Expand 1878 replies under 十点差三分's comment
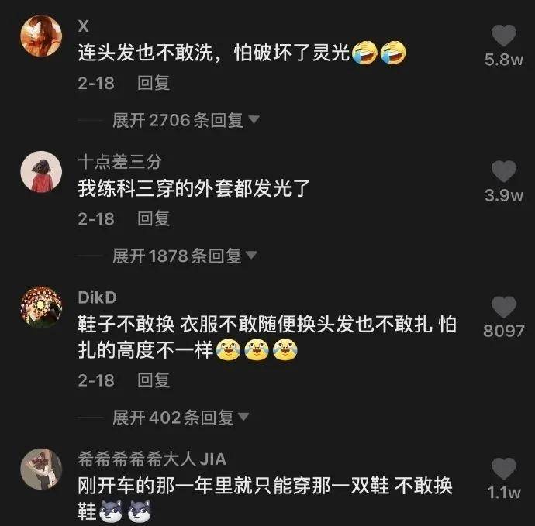Image resolution: width=535 pixels, height=526 pixels. 185,256
